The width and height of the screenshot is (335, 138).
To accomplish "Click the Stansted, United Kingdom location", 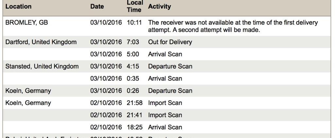I will (x=42, y=66).
